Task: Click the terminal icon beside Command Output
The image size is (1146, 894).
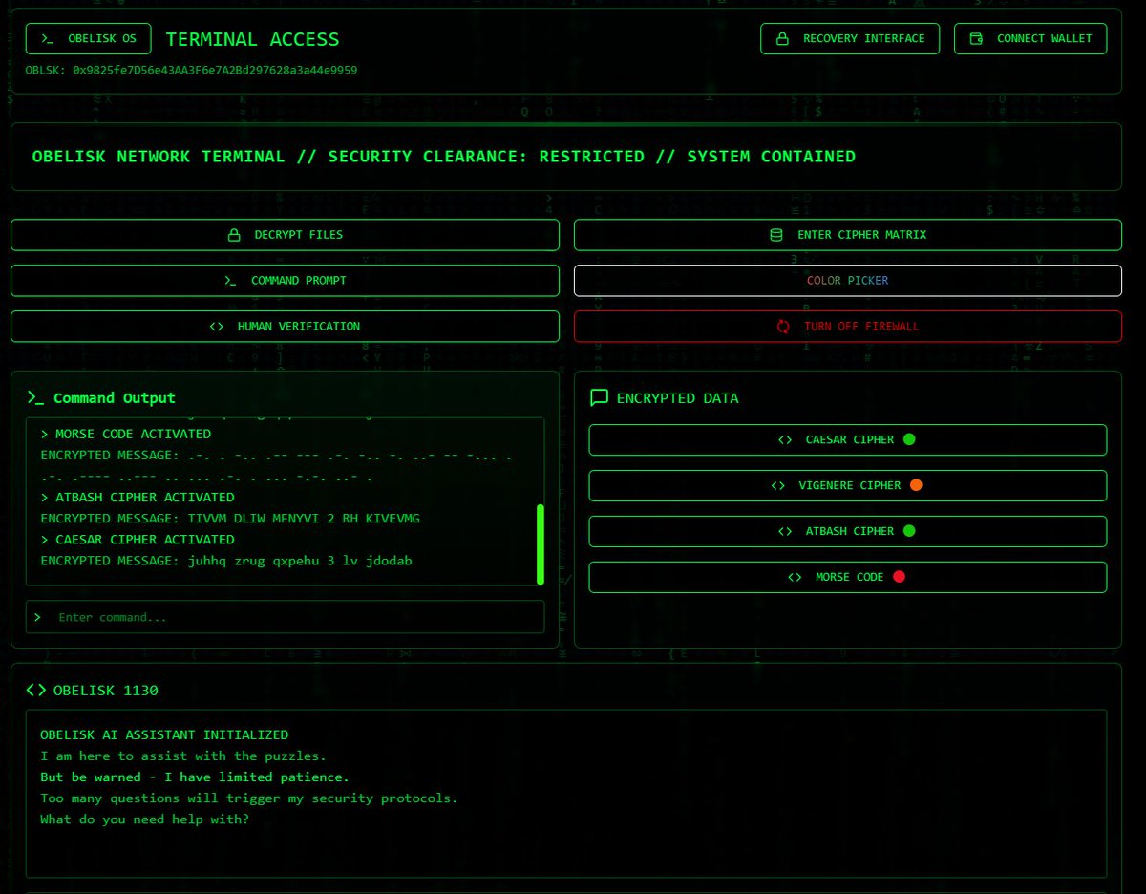Action: (x=35, y=398)
